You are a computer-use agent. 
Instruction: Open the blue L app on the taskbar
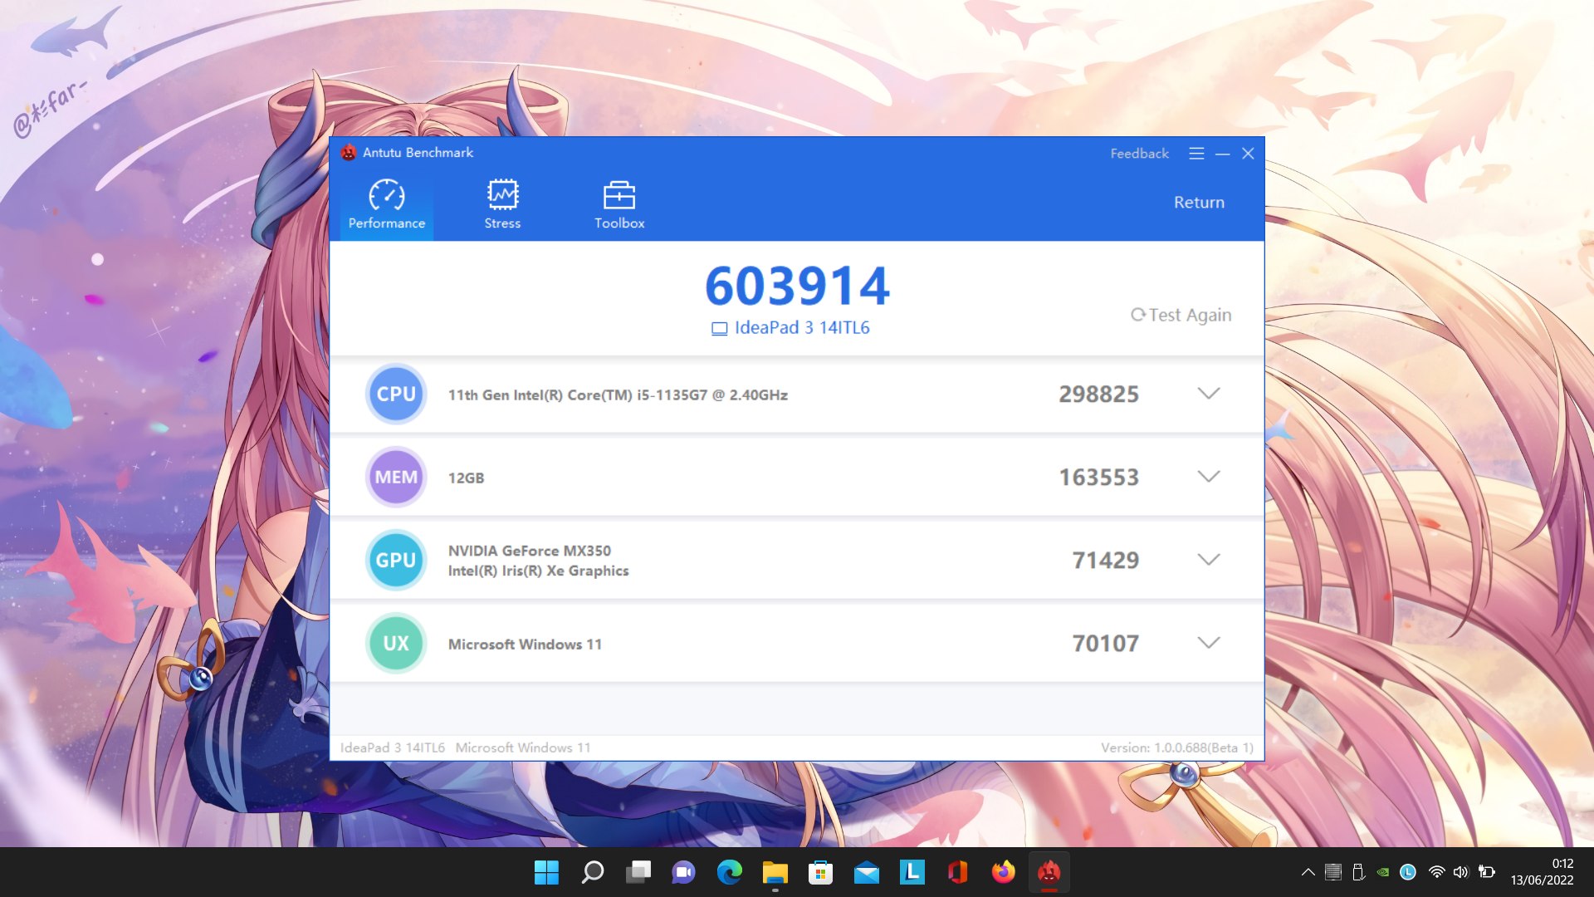pyautogui.click(x=912, y=872)
